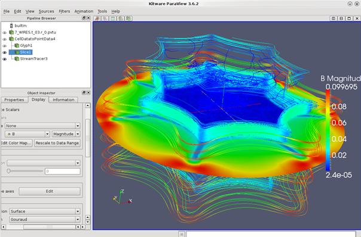Expand the Gouraud interpolation dropdown
361x237 pixels.
point(45,220)
